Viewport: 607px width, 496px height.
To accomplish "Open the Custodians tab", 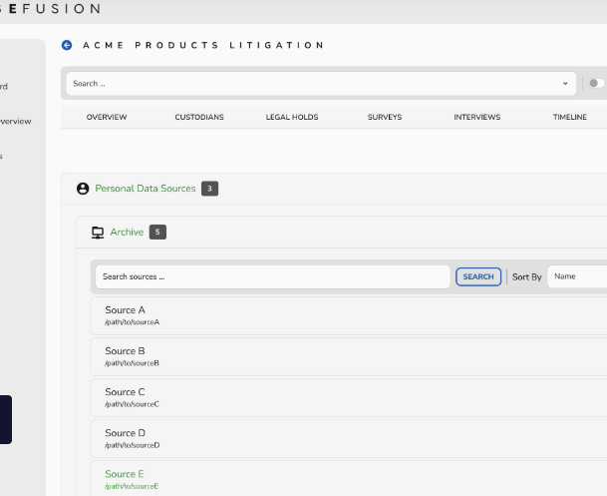I will [199, 118].
